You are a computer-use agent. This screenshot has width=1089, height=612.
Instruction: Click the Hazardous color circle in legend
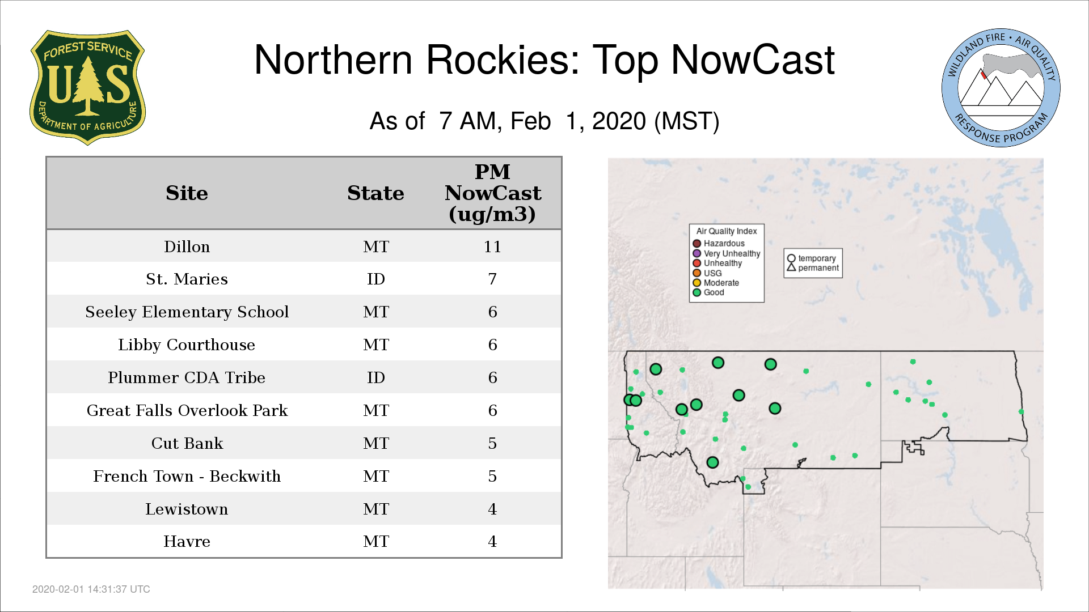pos(697,244)
